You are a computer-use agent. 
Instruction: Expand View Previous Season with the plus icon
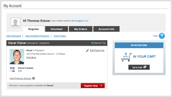click(34, 78)
